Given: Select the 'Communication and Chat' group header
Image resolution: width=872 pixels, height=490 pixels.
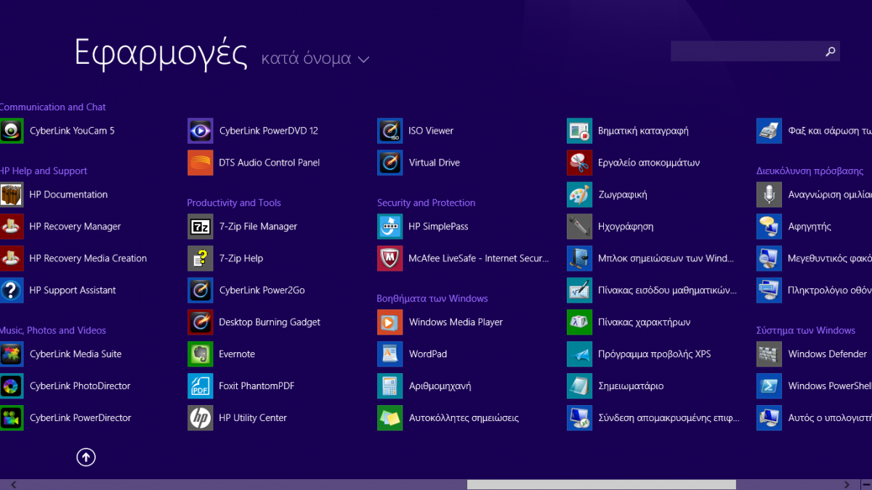Looking at the screenshot, I should tap(53, 107).
